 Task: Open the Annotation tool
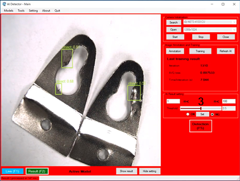175,51
